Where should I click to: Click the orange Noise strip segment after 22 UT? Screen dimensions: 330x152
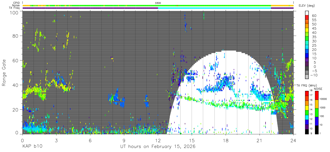[282, 5]
